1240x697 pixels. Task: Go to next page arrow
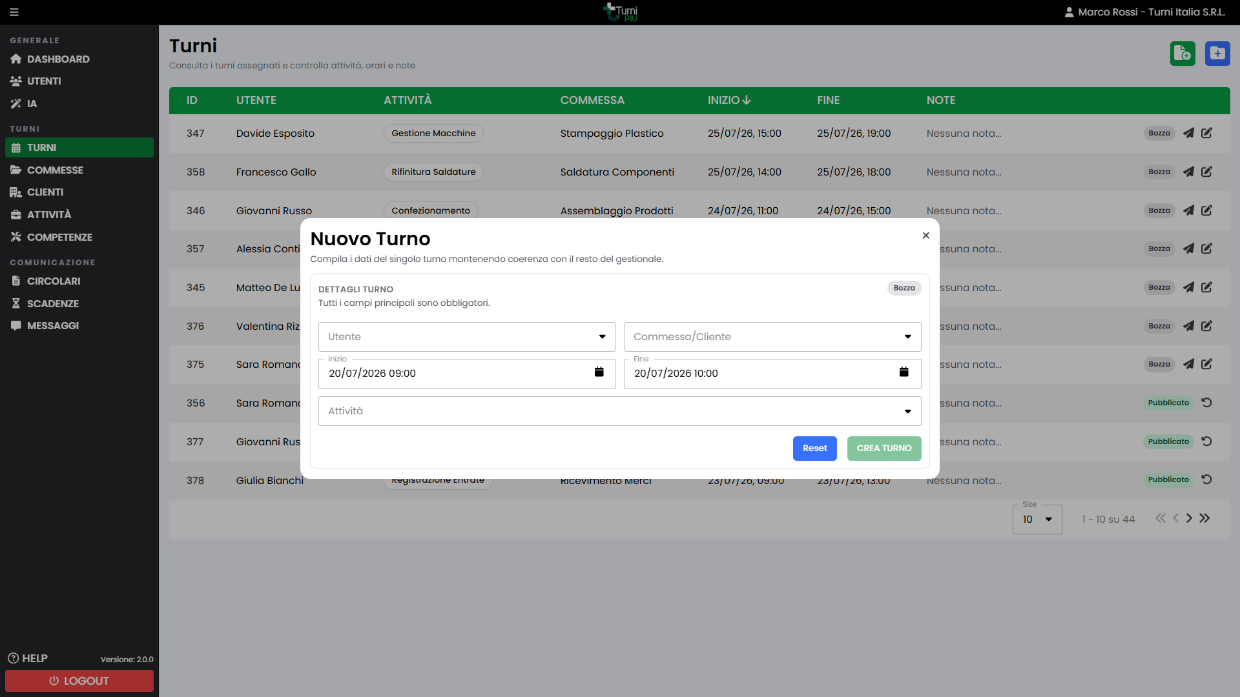tap(1189, 518)
